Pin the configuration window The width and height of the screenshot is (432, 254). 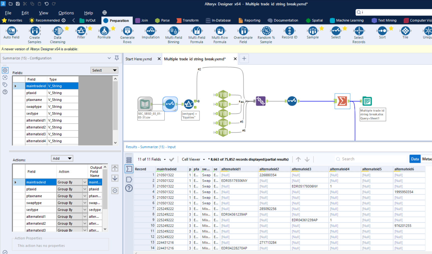coord(117,58)
